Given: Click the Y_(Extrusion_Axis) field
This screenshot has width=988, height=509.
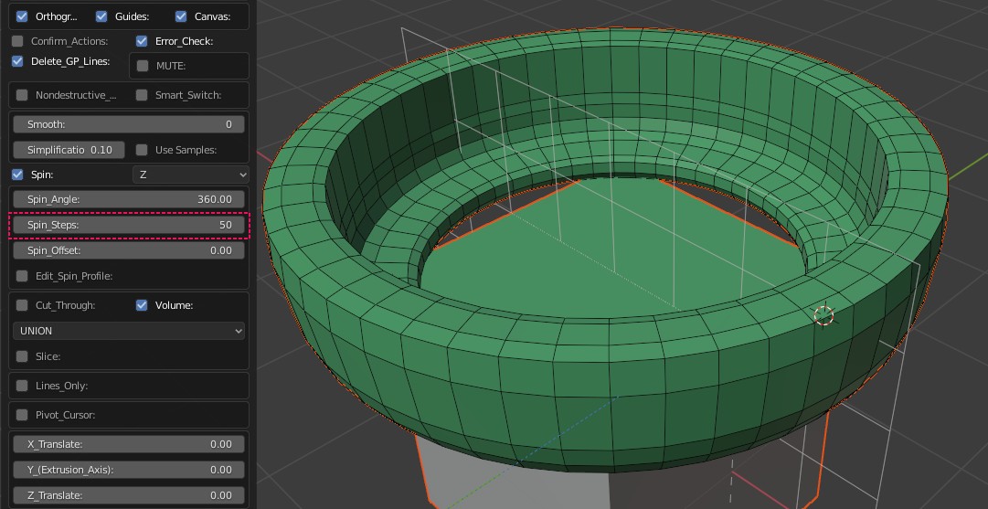Looking at the screenshot, I should pos(129,470).
